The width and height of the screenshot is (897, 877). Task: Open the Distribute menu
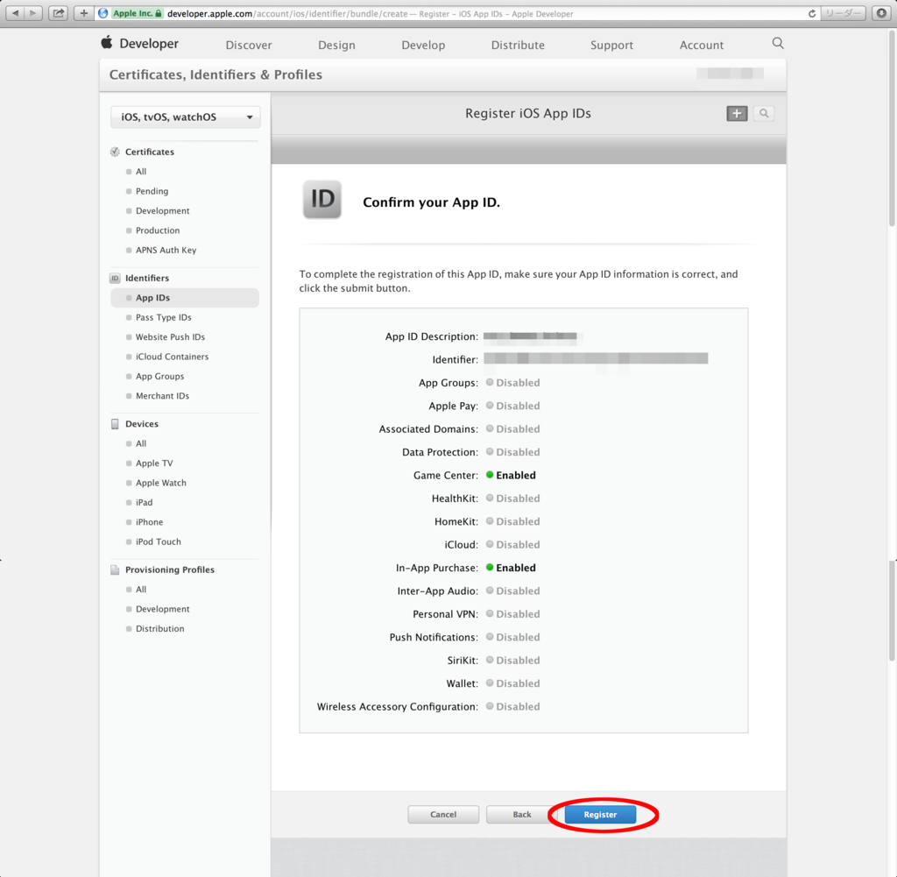(518, 46)
